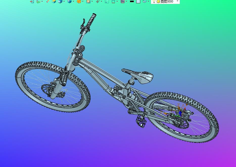Expand the blue box document dropdown arrow
Image resolution: width=236 pixels, height=167 pixels.
point(74,1)
